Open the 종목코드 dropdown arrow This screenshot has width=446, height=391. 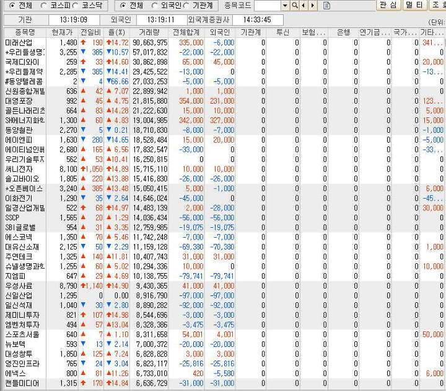(x=286, y=6)
